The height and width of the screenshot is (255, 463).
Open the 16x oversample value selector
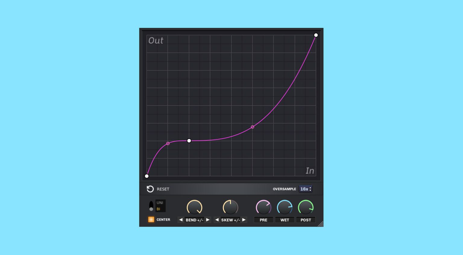304,189
